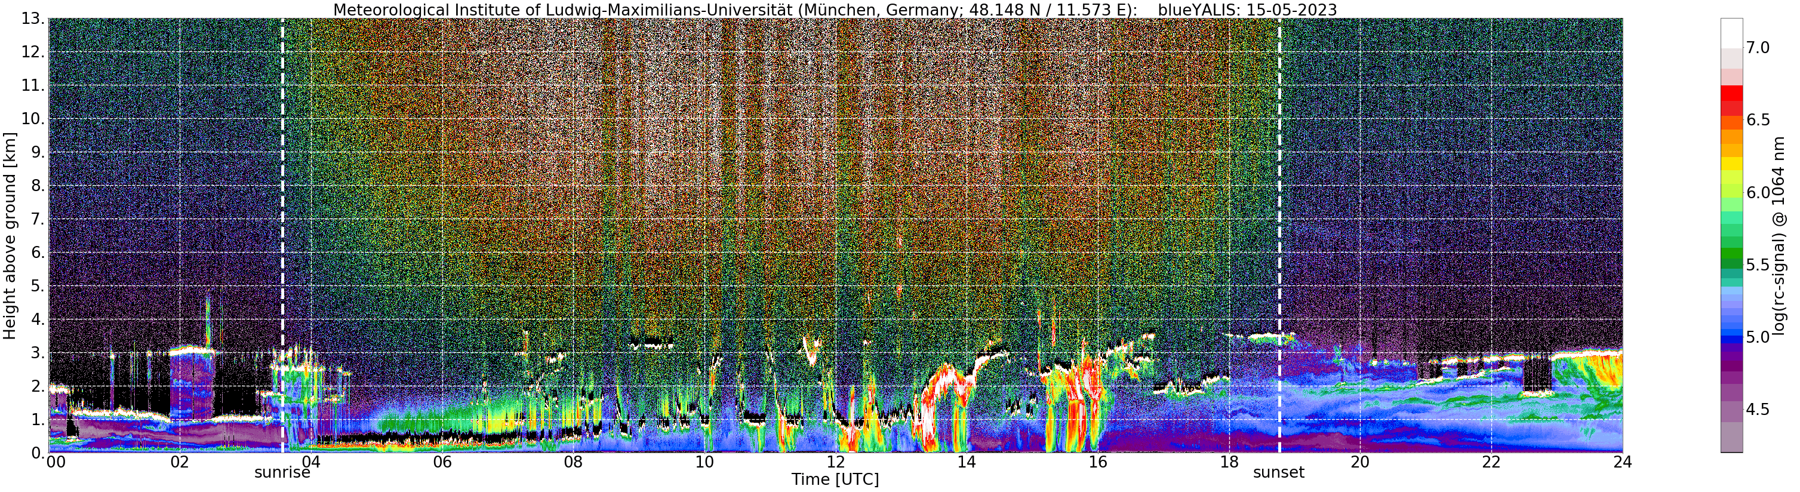This screenshot has width=1800, height=492.
Task: Click the 'Time [UTC]' axis label
Action: click(835, 480)
